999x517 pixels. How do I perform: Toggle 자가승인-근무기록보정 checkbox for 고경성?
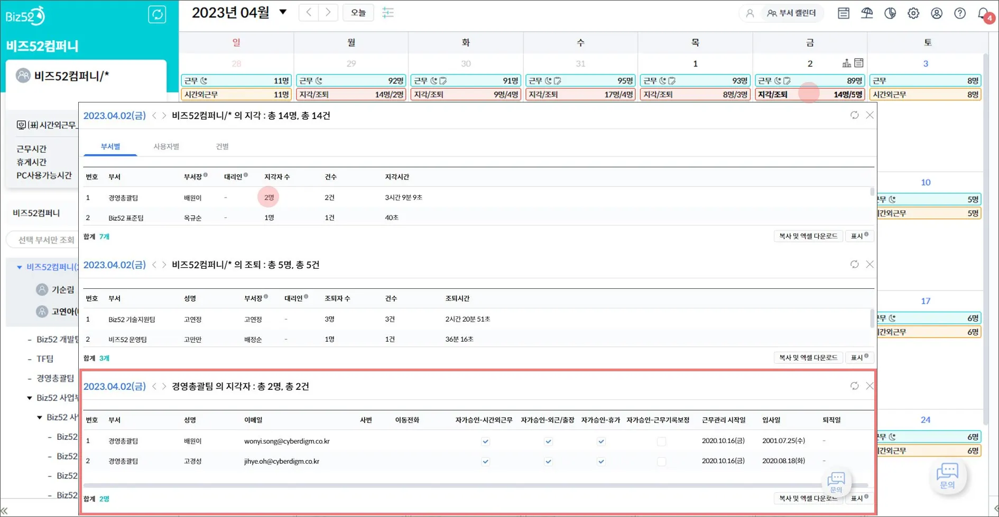[661, 462]
